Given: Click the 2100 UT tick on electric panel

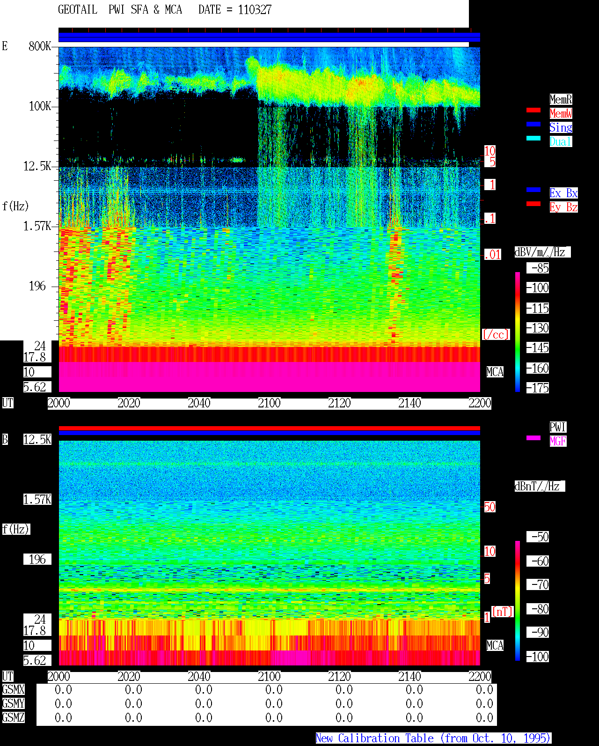Looking at the screenshot, I should (269, 403).
